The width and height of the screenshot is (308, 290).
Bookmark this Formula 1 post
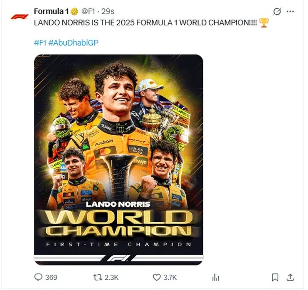(275, 277)
